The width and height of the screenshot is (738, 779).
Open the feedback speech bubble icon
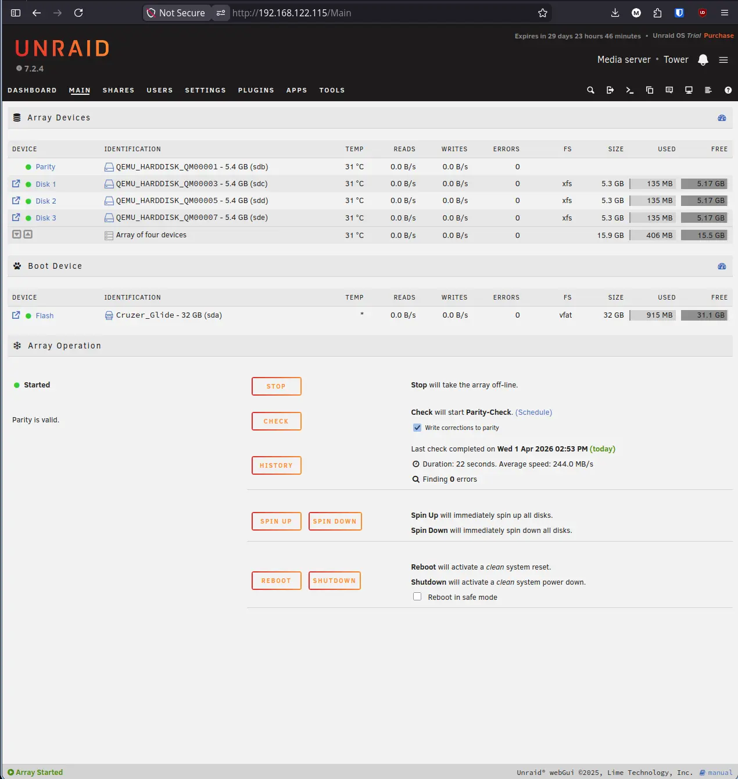point(669,90)
